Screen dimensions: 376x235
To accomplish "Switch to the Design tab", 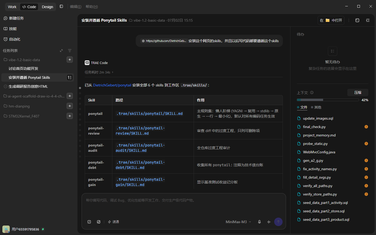I will [47, 7].
